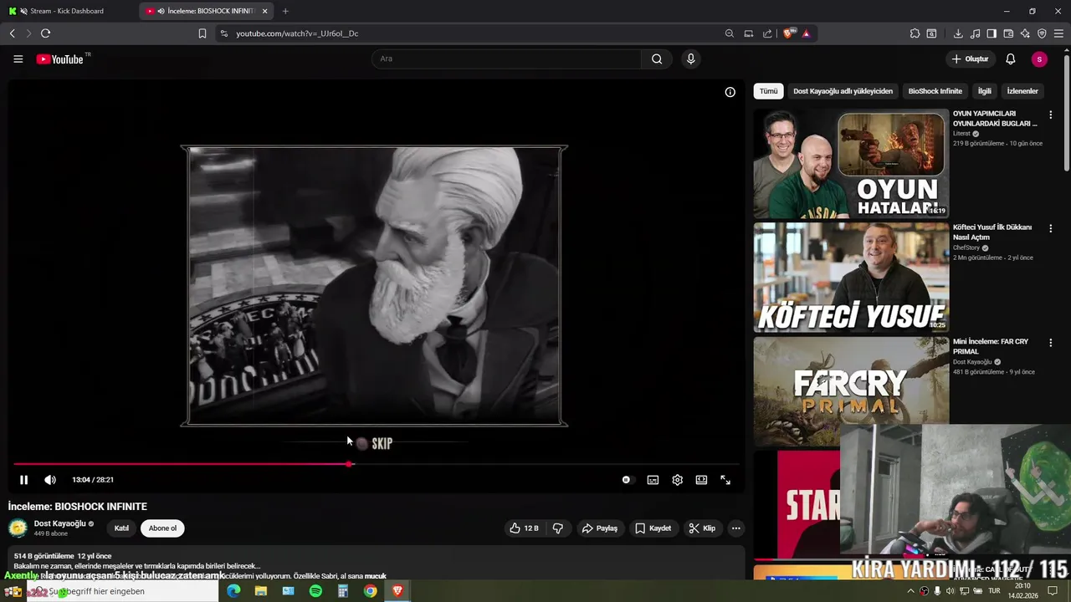Screen dimensions: 1071x602
Task: Create content with Oluştur button
Action: point(970,59)
